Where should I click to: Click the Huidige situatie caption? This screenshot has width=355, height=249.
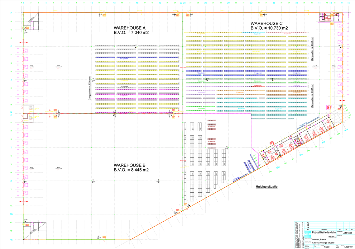265,187
